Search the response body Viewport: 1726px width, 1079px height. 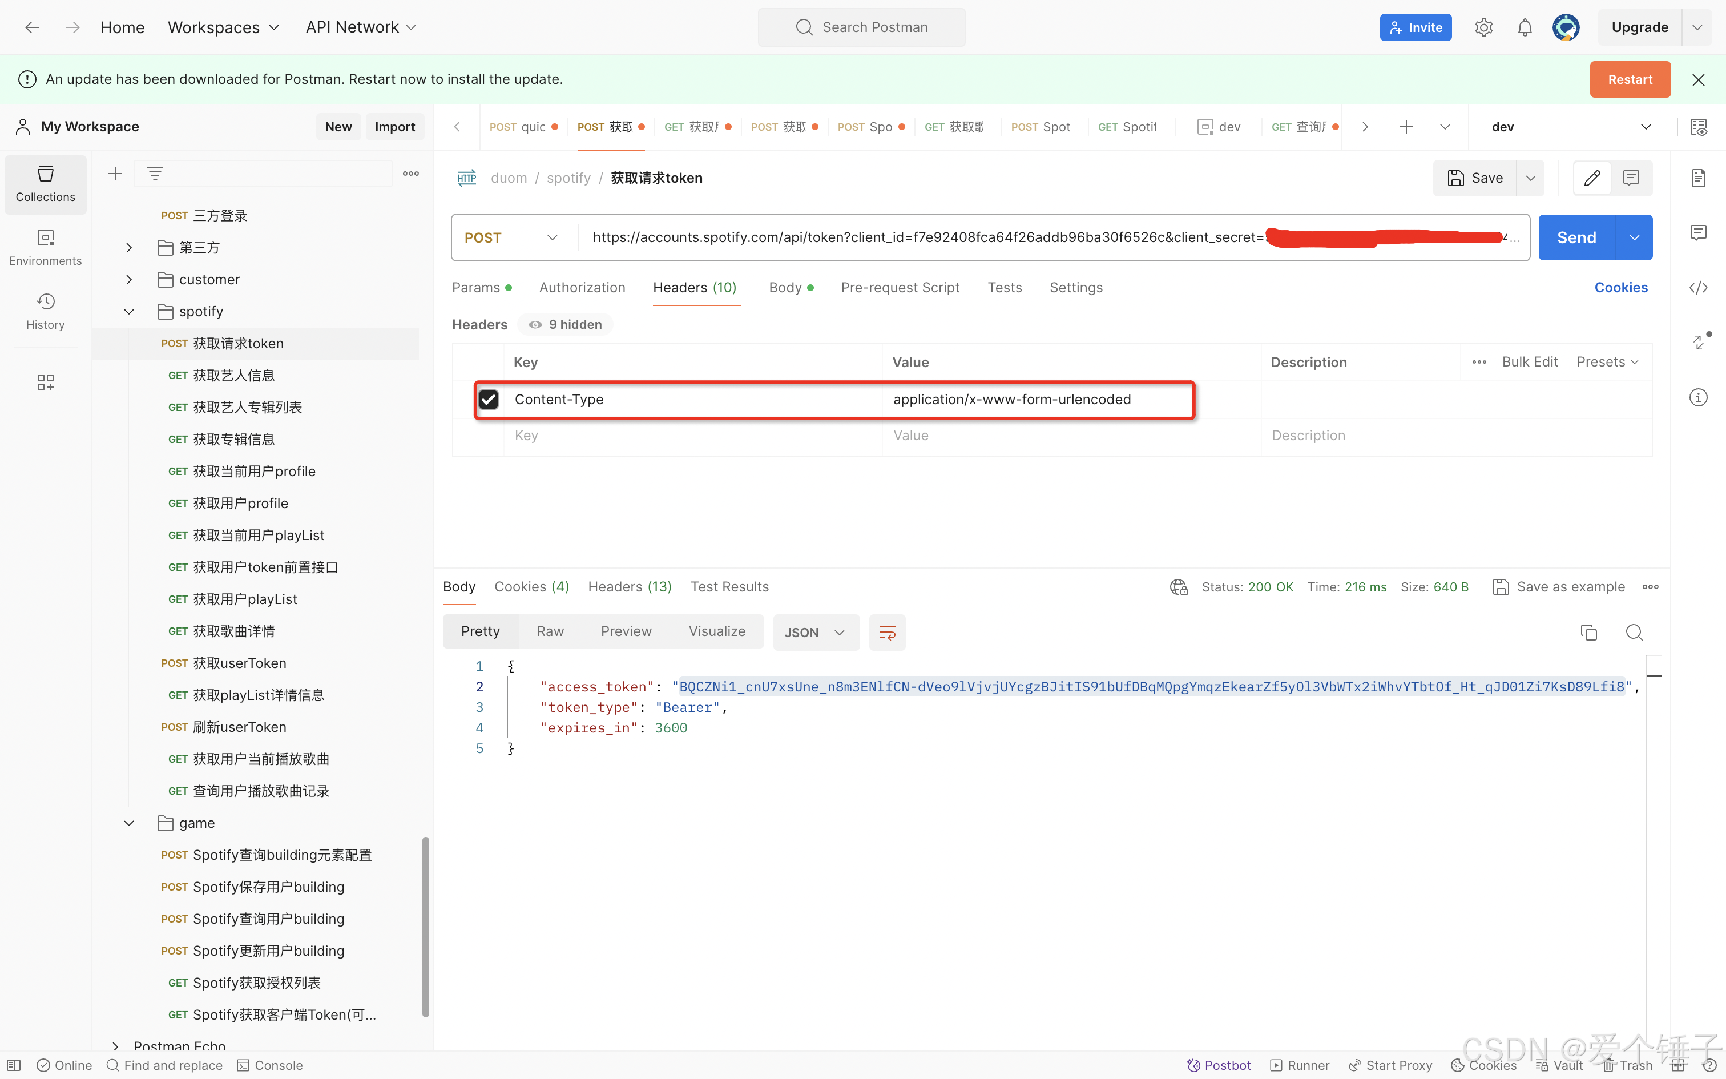pyautogui.click(x=1634, y=633)
